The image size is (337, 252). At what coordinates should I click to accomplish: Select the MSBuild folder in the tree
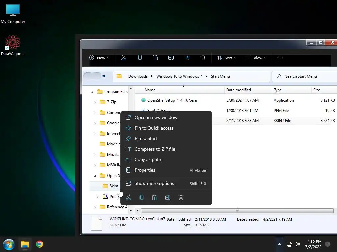(x=110, y=165)
